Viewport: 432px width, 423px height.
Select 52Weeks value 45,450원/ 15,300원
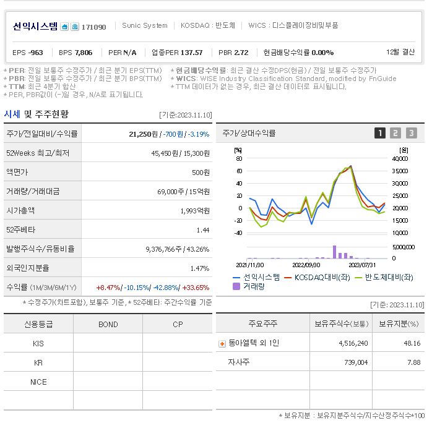[x=181, y=153]
